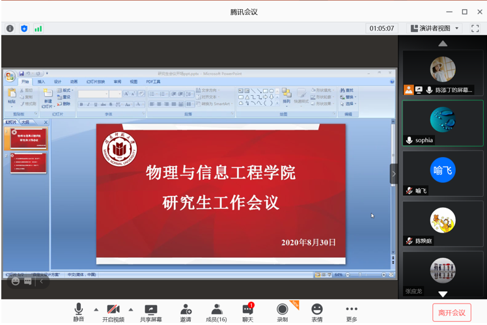Image resolution: width=487 pixels, height=325 pixels.
Task: Click 邀请 to invite participants
Action: pos(186,312)
